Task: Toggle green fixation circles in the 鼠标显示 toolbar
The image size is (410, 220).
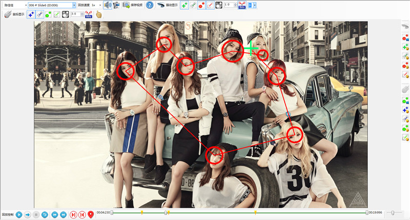Action: click(x=48, y=14)
